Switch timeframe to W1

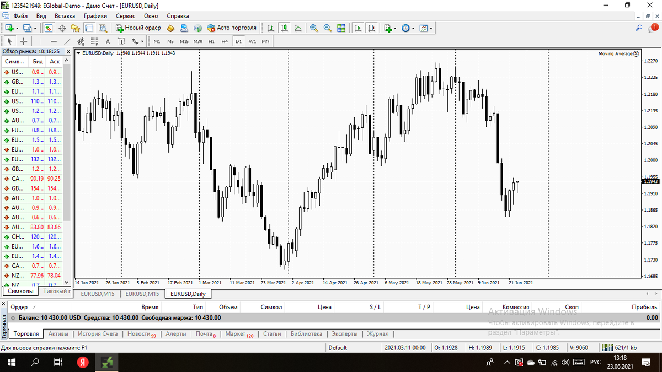252,41
